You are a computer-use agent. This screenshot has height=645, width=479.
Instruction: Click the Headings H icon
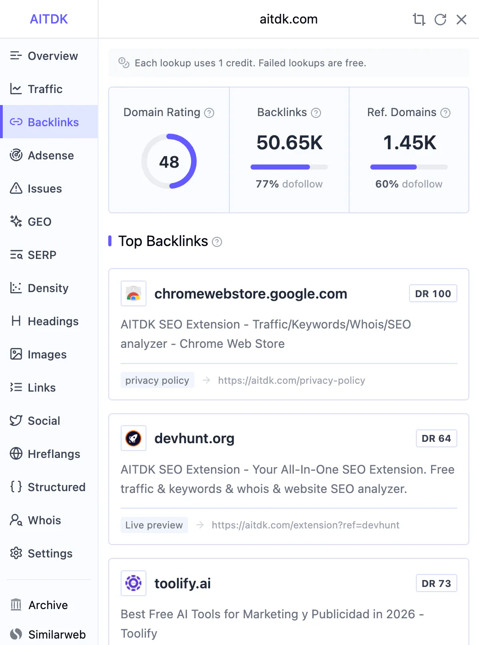(16, 321)
